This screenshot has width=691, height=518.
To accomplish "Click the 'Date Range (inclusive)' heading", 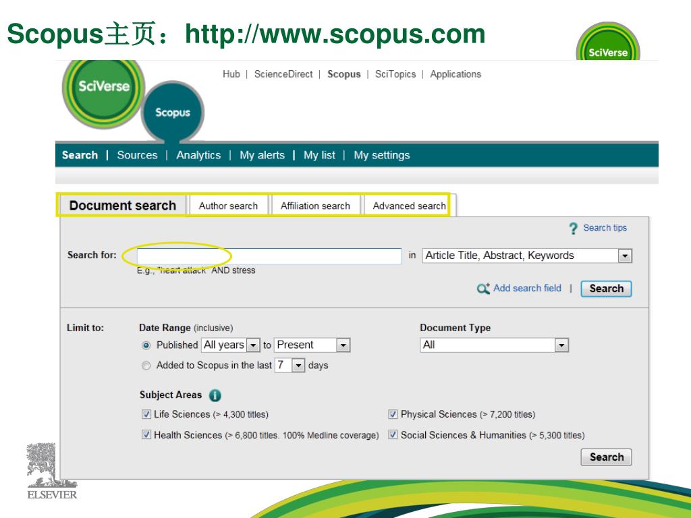I will 186,328.
